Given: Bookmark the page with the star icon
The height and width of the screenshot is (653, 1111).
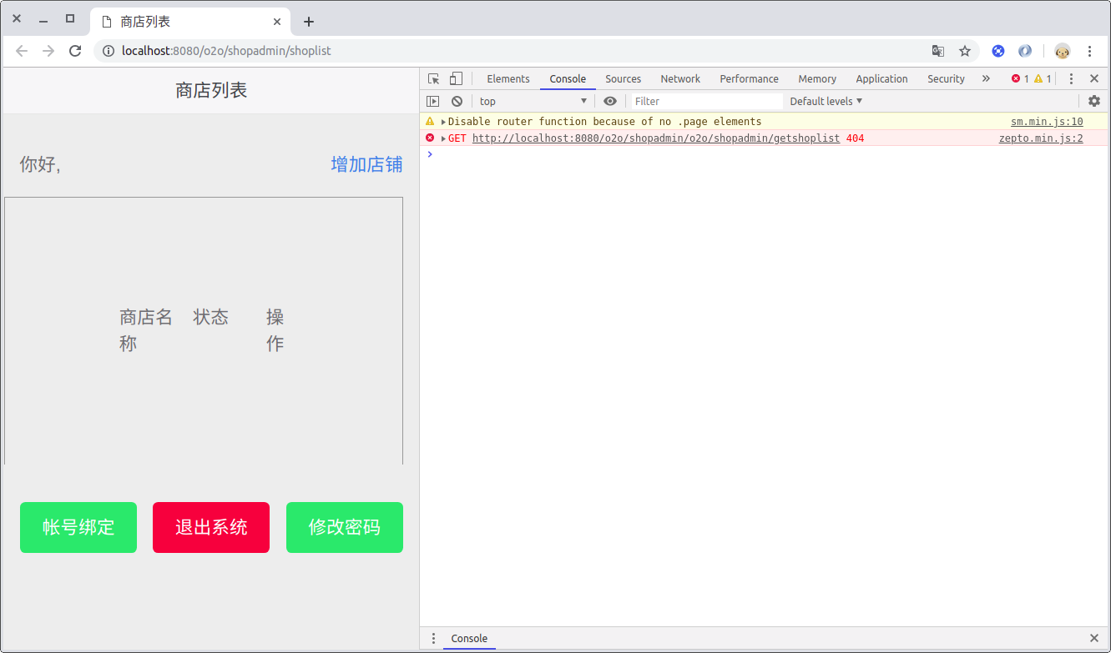Looking at the screenshot, I should click(965, 51).
